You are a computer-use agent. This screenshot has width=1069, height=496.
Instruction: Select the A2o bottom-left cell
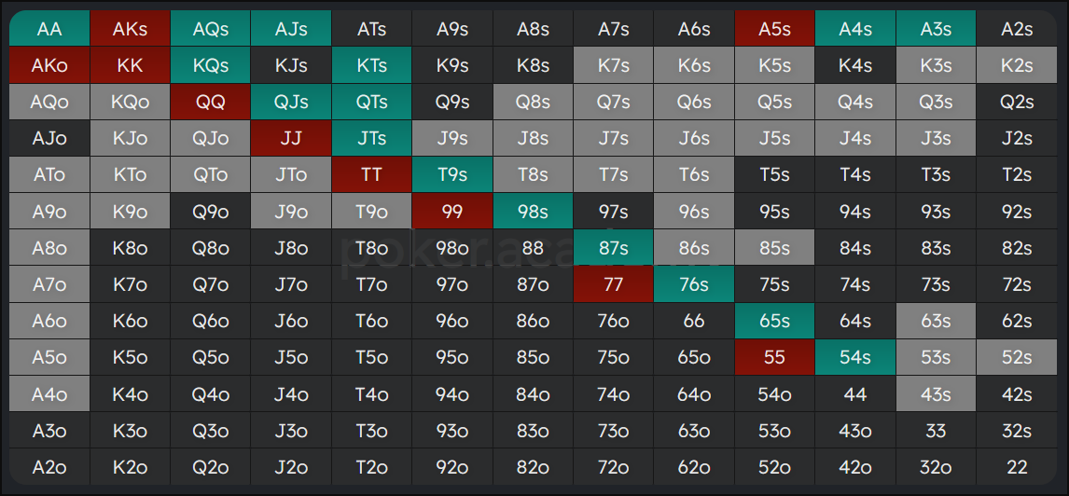point(49,467)
